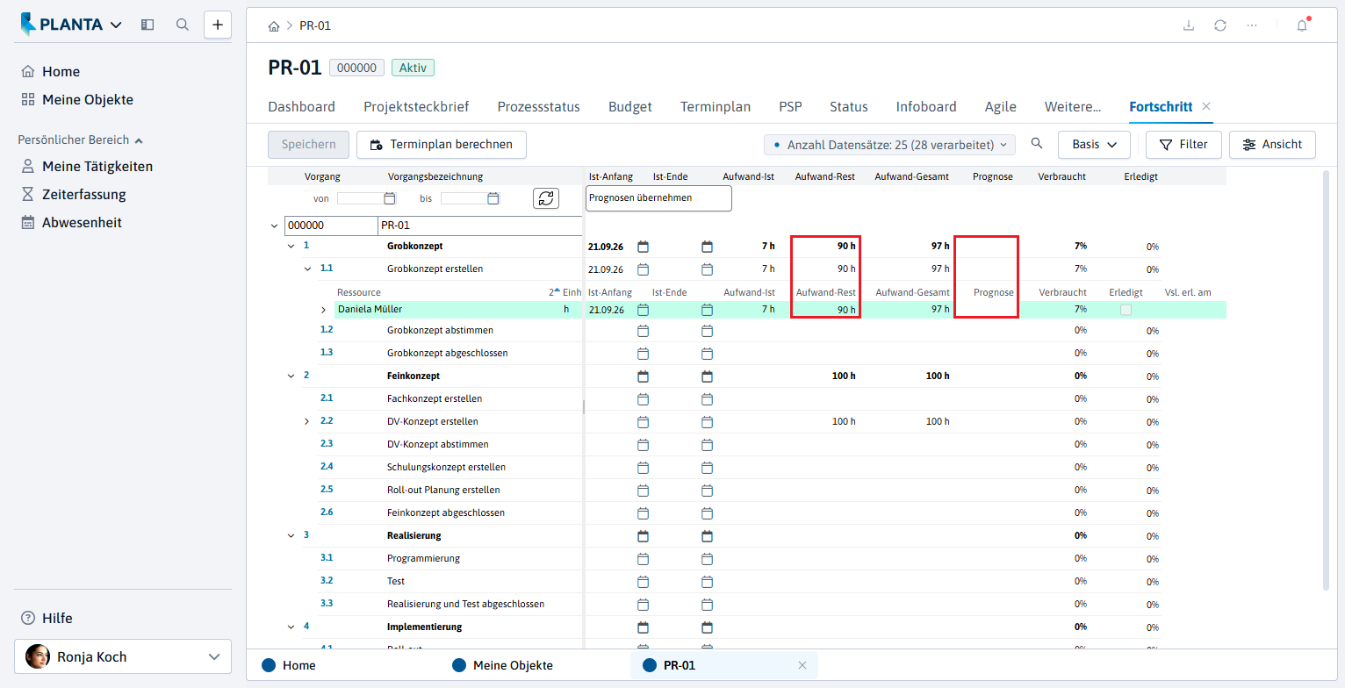Open the Anzahl Datensätze dropdown
The width and height of the screenshot is (1345, 688).
coord(890,144)
